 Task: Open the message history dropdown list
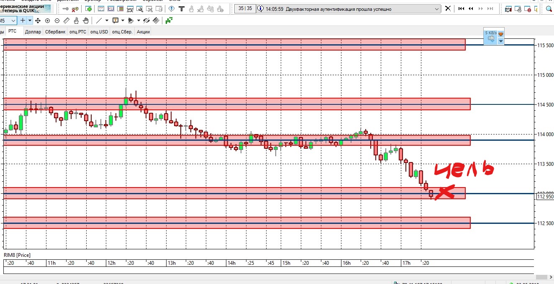coord(437,9)
